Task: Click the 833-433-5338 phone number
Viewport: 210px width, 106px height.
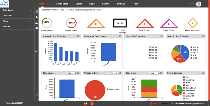Action: (x=178, y=103)
